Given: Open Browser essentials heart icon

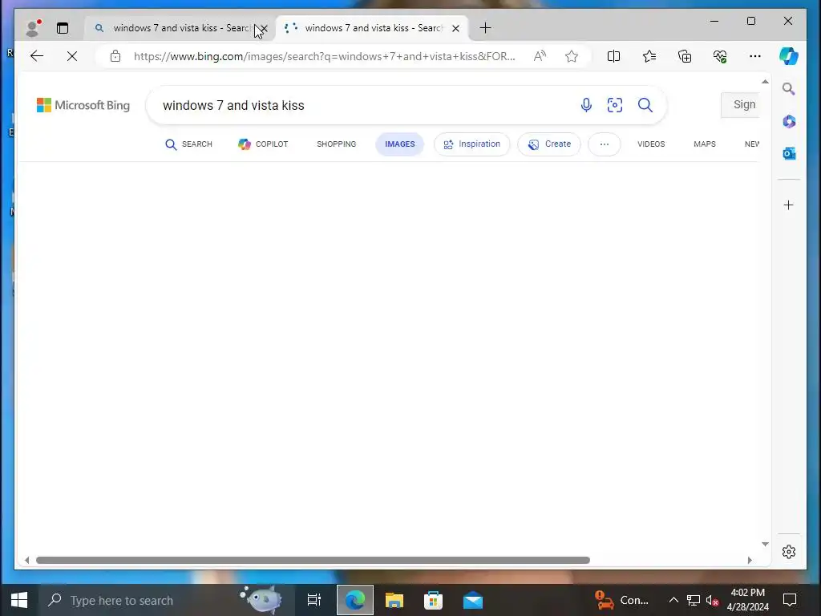Looking at the screenshot, I should point(720,56).
